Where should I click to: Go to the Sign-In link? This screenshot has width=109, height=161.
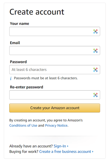[60, 146]
